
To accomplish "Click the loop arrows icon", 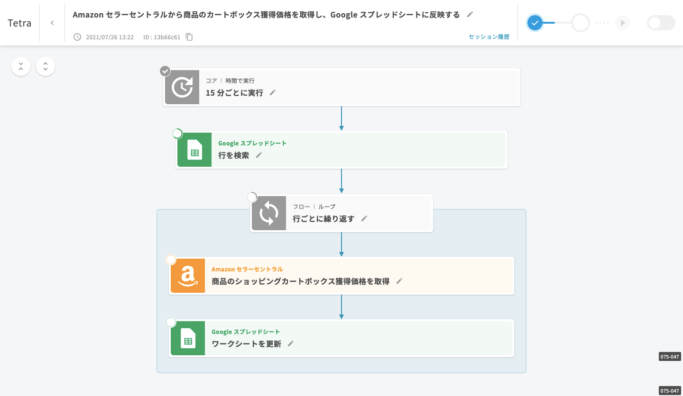I will (269, 213).
